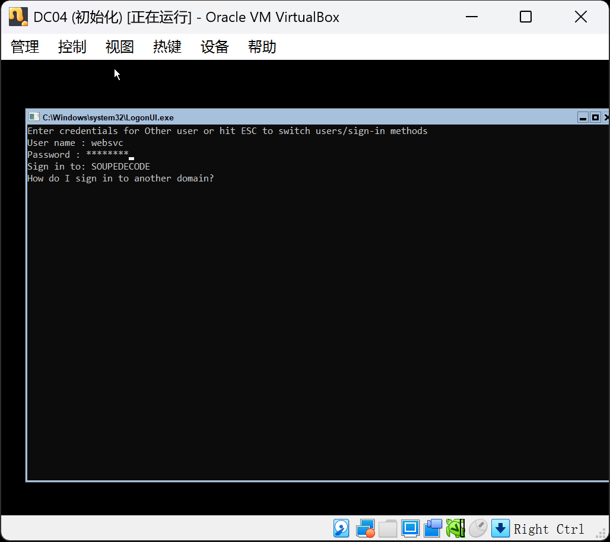This screenshot has height=542, width=610.
Task: Open the 视图 menu
Action: 119,47
